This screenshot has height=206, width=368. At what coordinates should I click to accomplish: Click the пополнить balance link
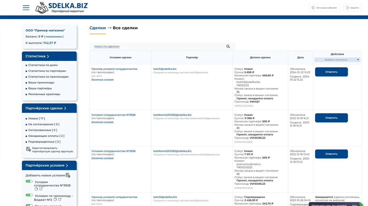coord(54,37)
